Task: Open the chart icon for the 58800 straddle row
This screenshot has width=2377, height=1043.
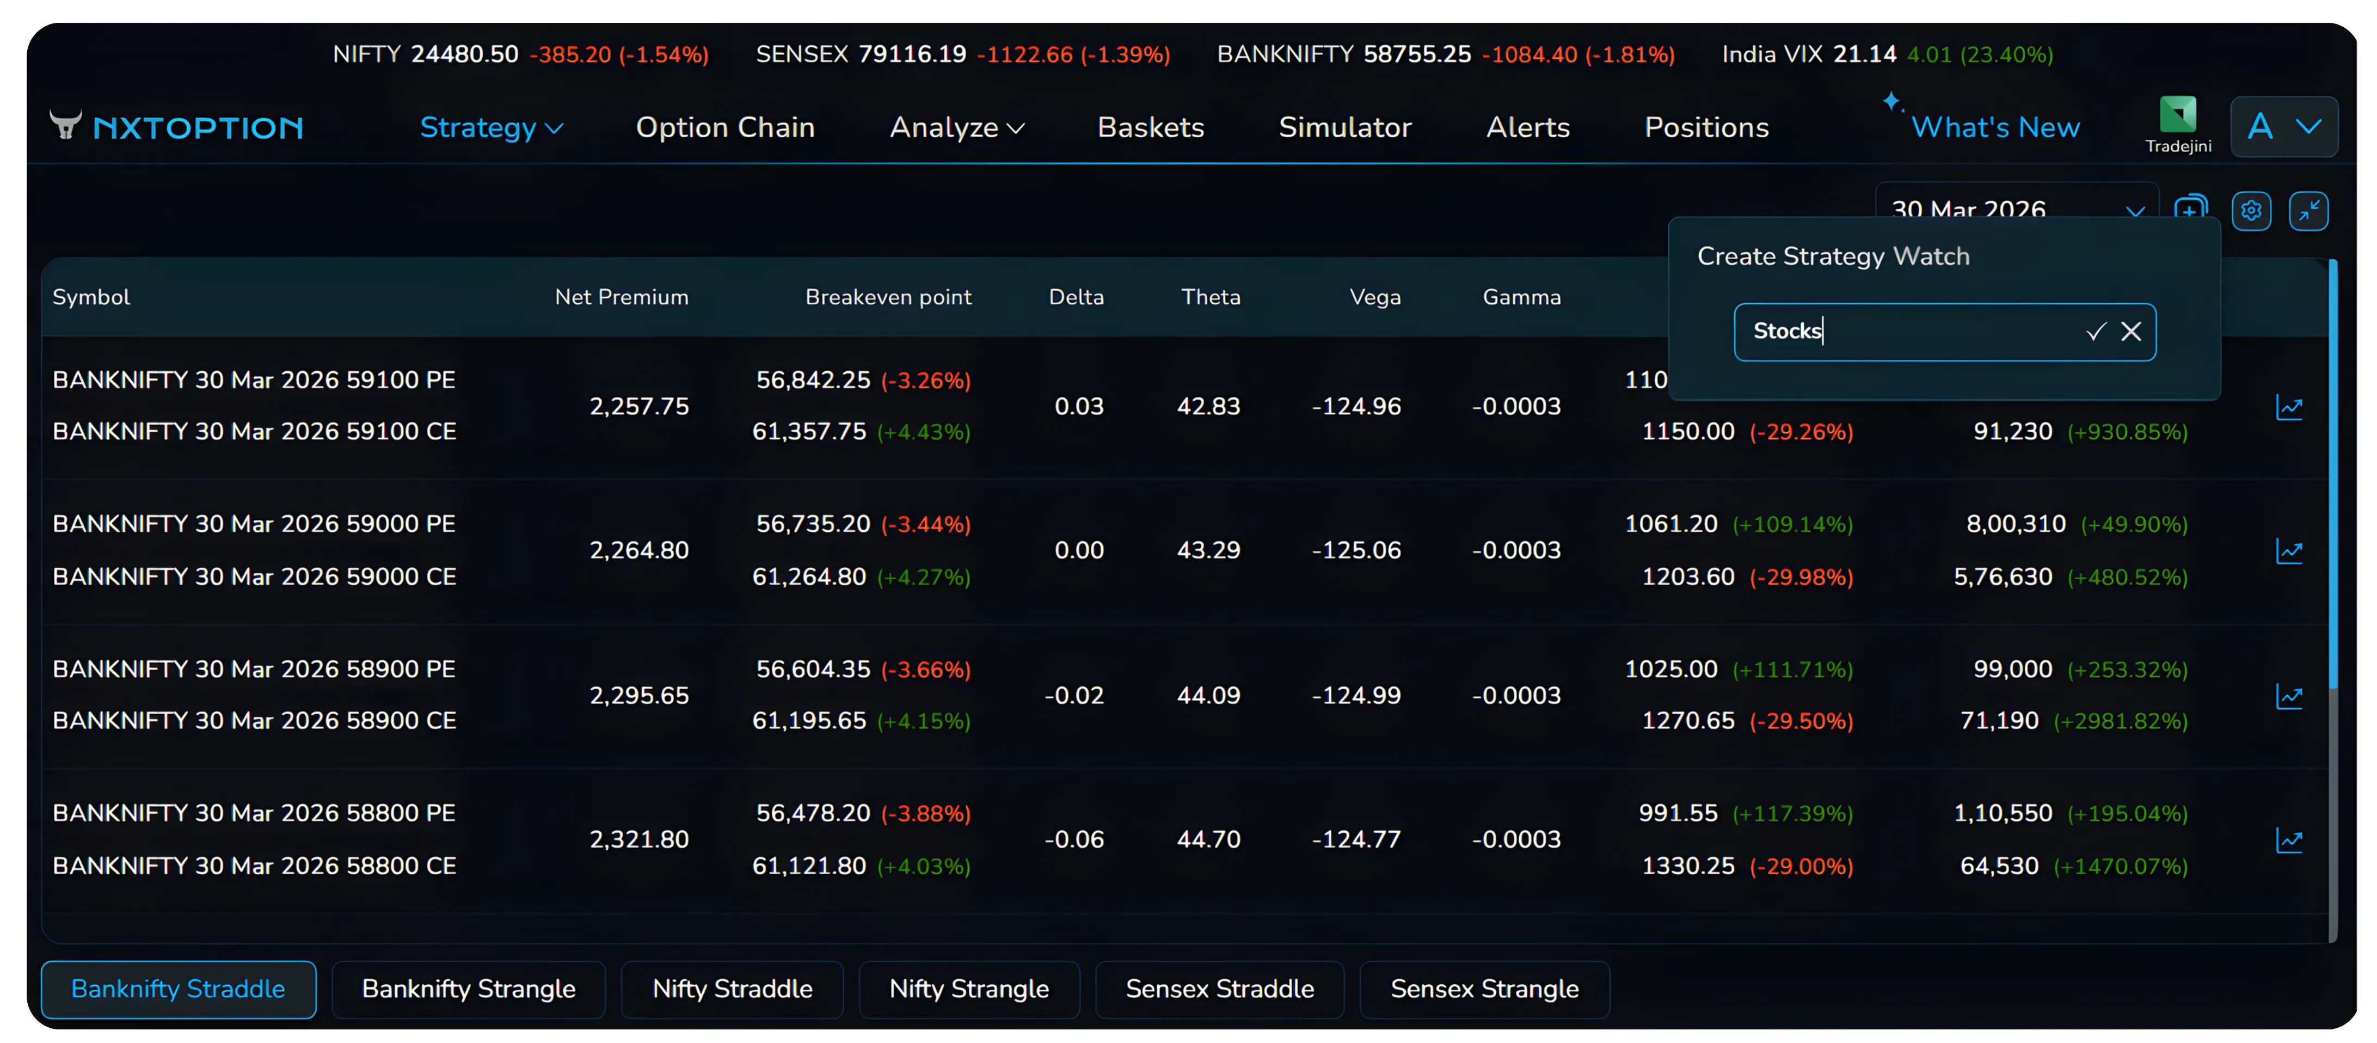Action: tap(2290, 840)
